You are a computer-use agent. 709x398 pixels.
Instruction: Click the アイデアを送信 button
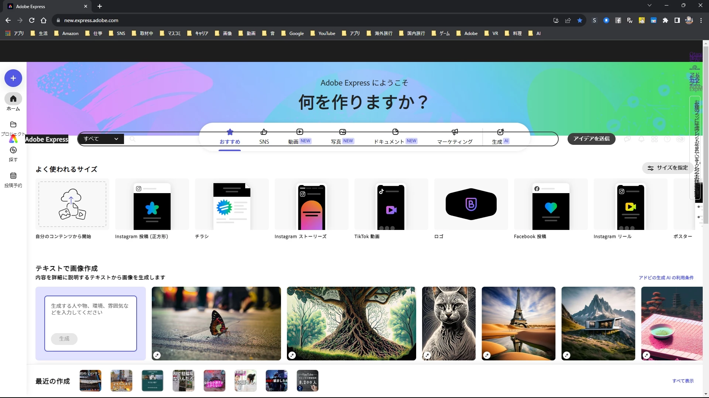pos(591,139)
